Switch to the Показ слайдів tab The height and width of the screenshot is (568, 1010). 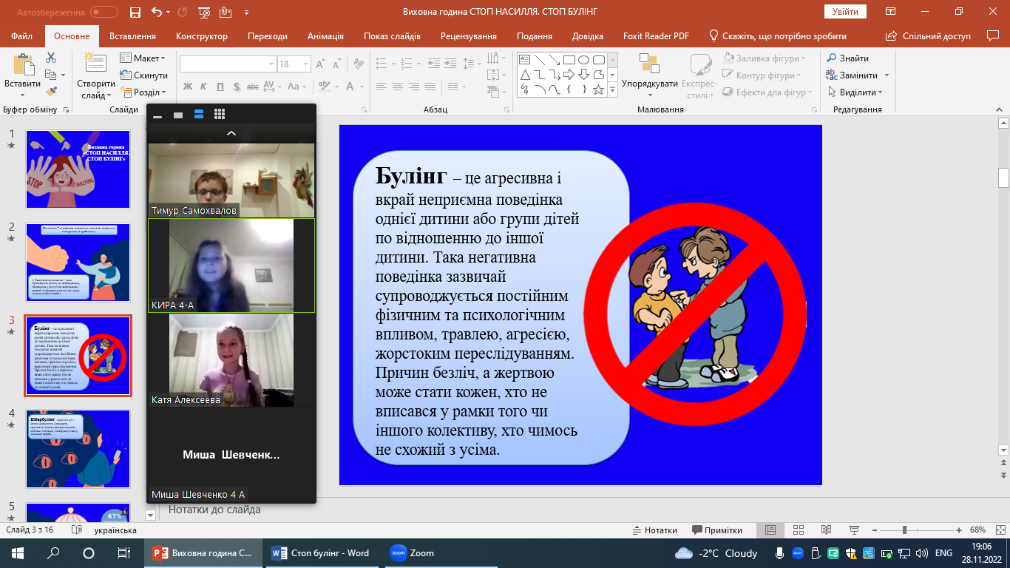(x=392, y=36)
